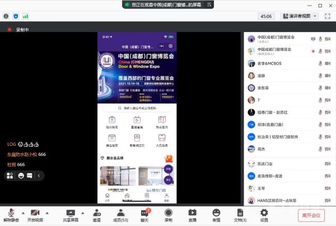Turn on camera with 开启视频
Image resolution: width=336 pixels, height=226 pixels.
click(35, 214)
